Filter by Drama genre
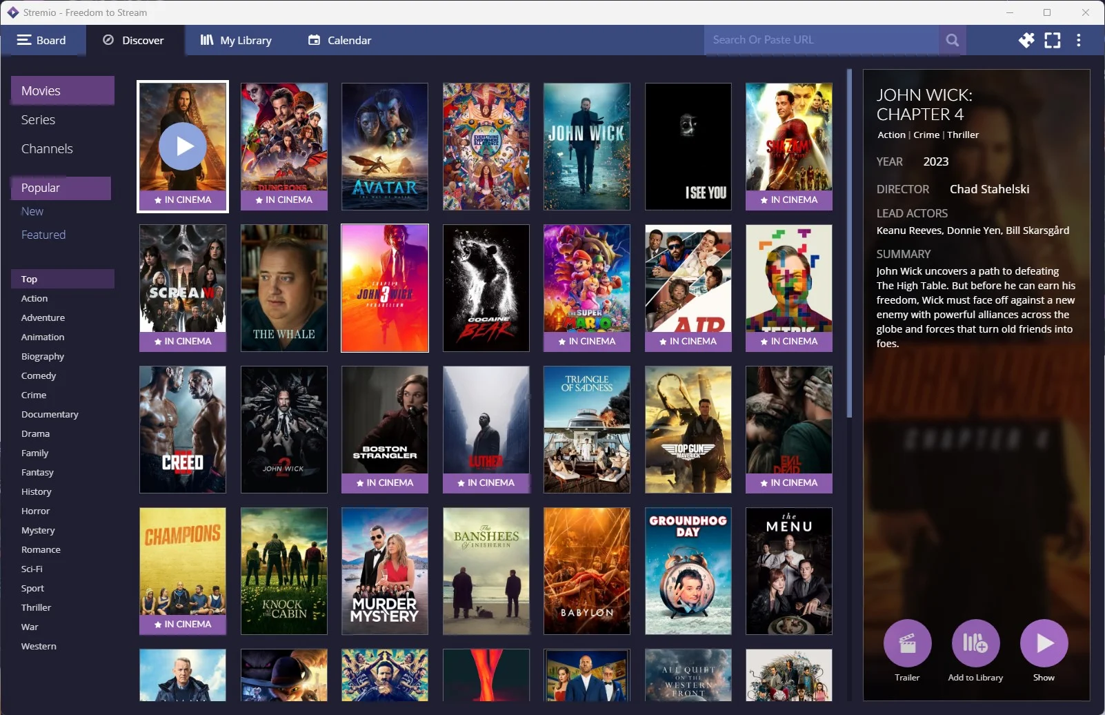The height and width of the screenshot is (715, 1105). pyautogui.click(x=35, y=433)
